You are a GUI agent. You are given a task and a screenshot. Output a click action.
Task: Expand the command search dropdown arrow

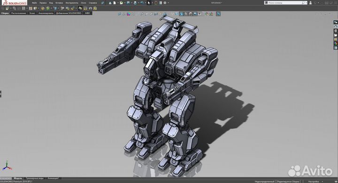click(306, 3)
